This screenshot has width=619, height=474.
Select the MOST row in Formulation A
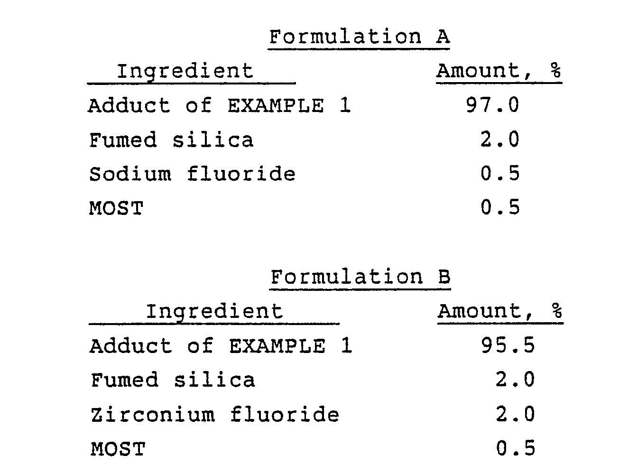[116, 208]
